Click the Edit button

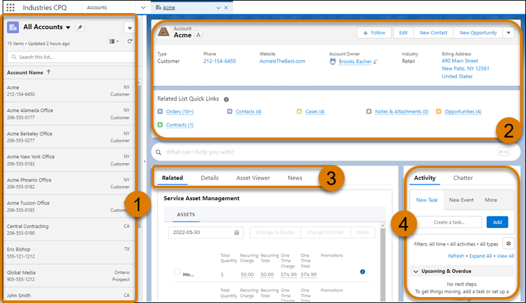pos(403,33)
